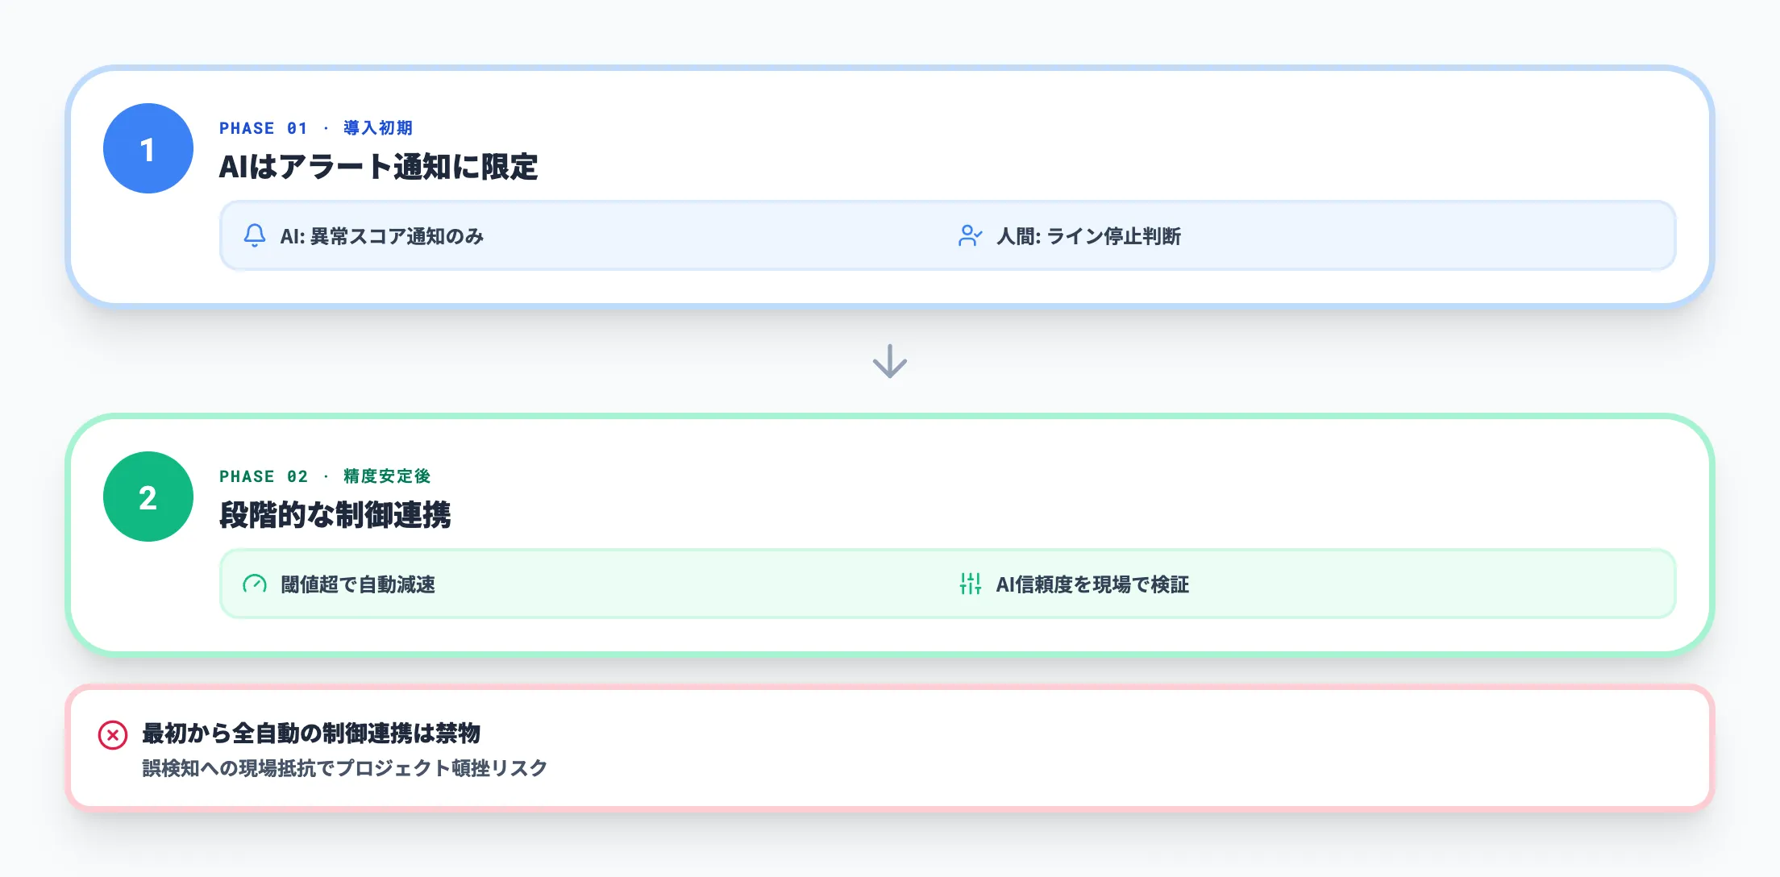Click the down arrow between the phases
The width and height of the screenshot is (1780, 877).
(x=890, y=361)
